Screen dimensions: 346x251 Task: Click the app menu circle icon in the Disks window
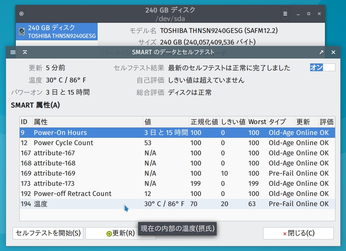21,14
